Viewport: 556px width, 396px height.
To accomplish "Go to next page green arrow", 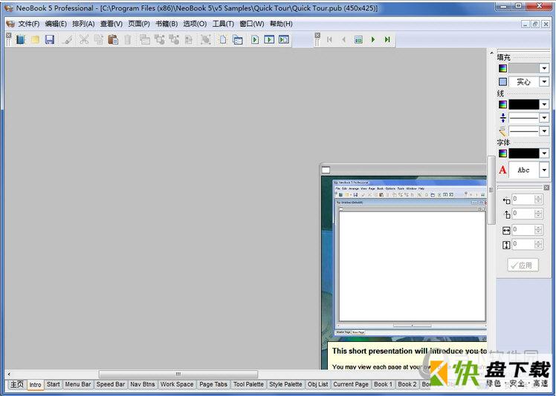I will [373, 39].
